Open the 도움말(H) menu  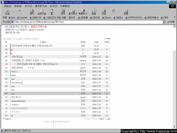tap(65, 6)
